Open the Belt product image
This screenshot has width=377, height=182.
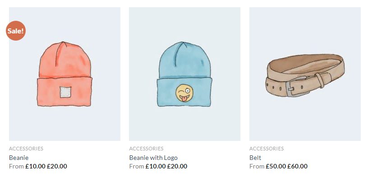[x=305, y=74]
